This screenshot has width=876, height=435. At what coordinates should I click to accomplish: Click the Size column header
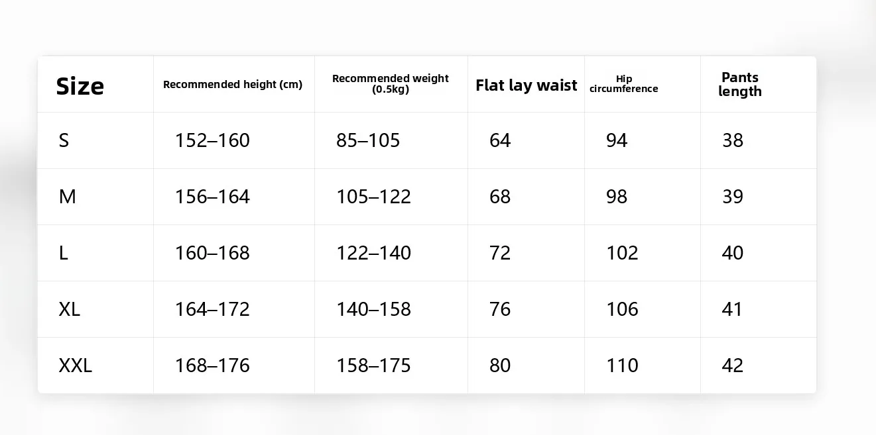click(x=80, y=86)
